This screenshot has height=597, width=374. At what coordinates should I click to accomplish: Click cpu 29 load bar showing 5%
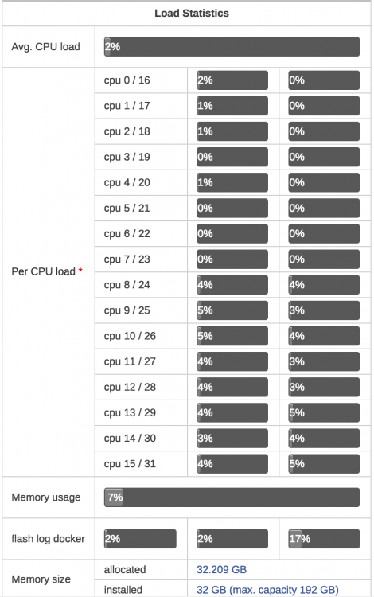coord(324,412)
